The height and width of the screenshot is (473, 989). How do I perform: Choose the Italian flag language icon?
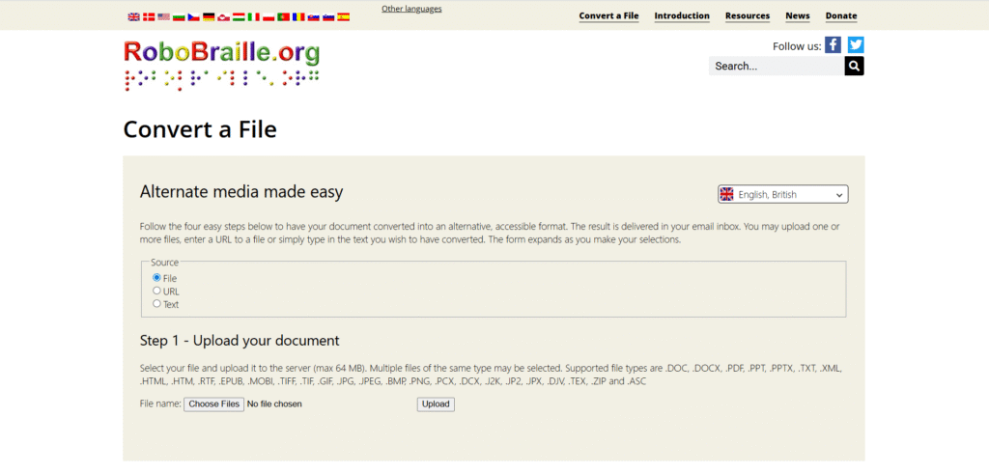[x=254, y=17]
